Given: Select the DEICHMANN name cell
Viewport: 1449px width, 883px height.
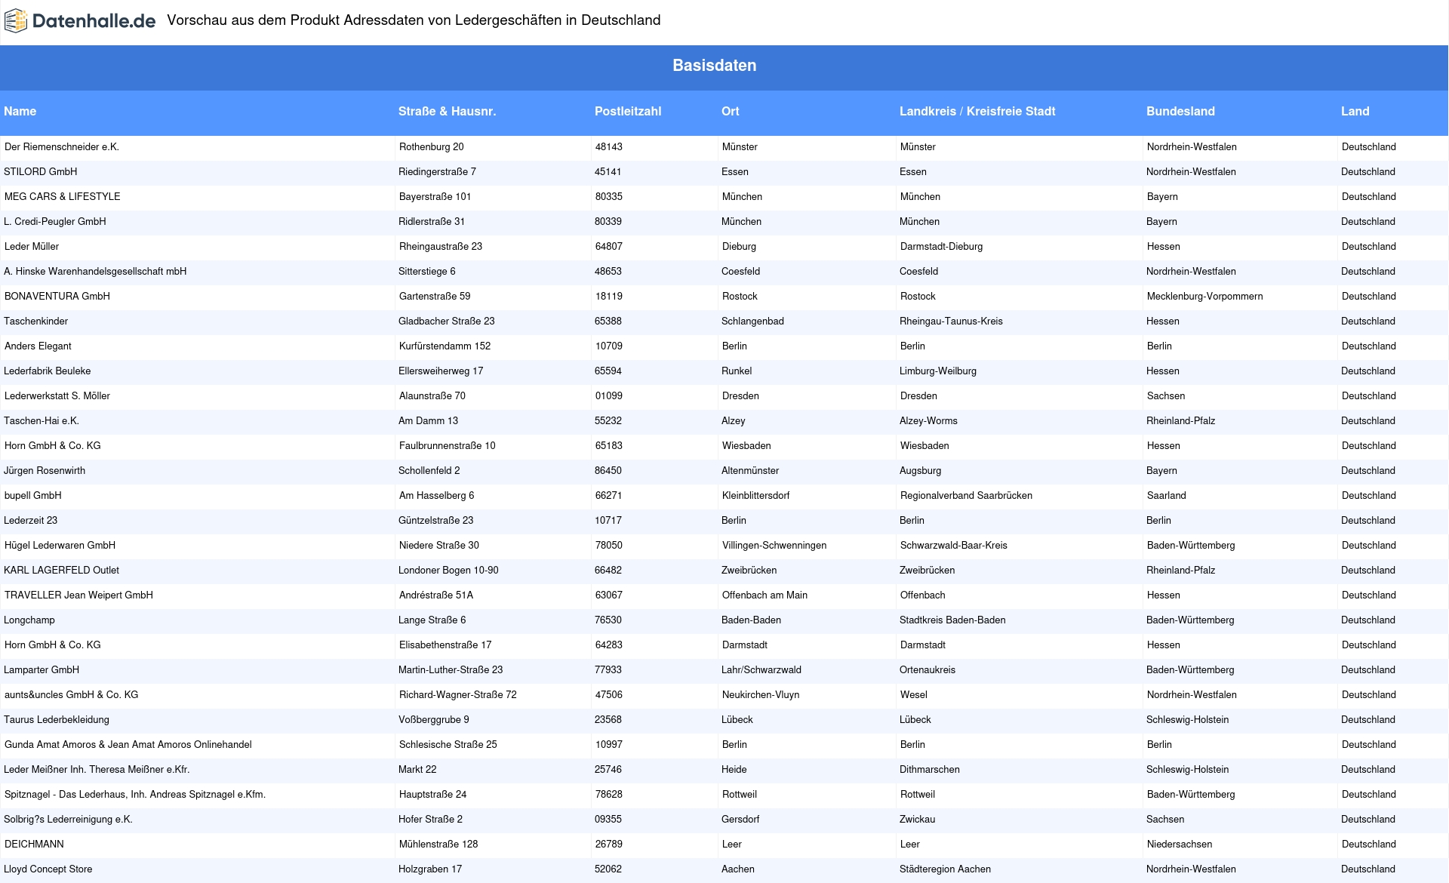Looking at the screenshot, I should pyautogui.click(x=35, y=844).
